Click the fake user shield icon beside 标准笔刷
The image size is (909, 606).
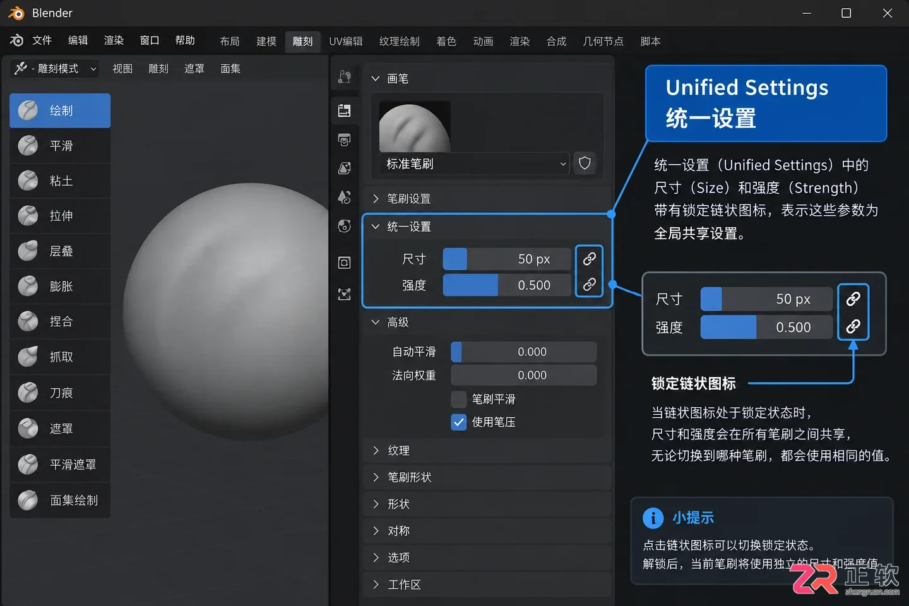tap(585, 163)
